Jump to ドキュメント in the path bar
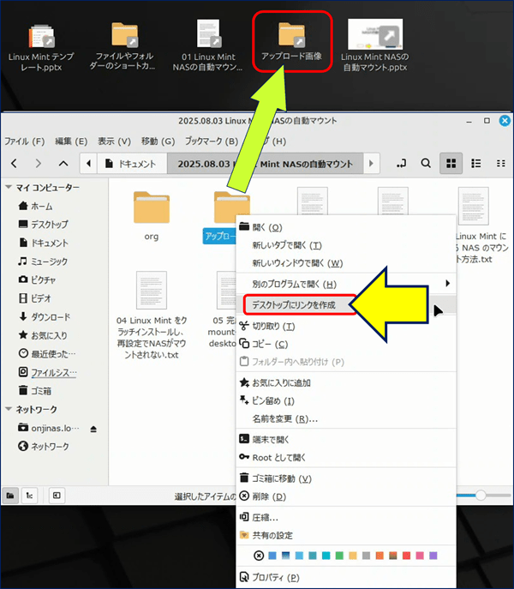Viewport: 514px width, 589px height. point(131,164)
